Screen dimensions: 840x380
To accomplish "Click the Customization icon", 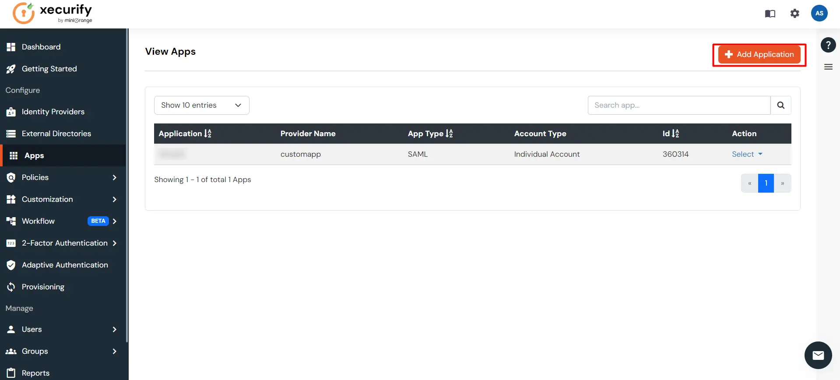I will click(11, 199).
